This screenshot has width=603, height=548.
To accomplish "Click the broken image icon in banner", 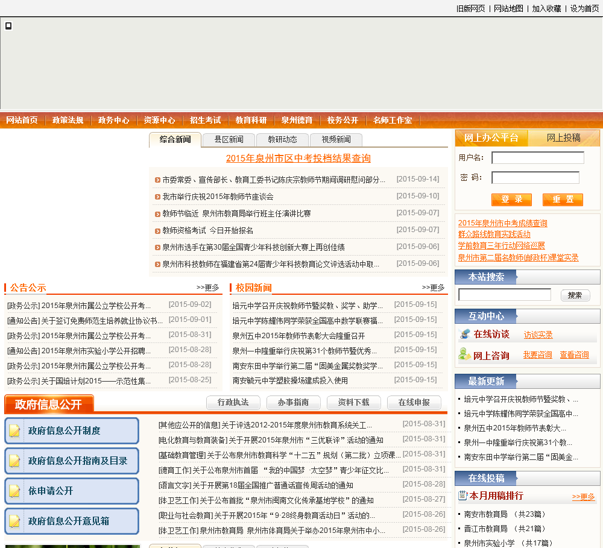I will click(x=8, y=25).
